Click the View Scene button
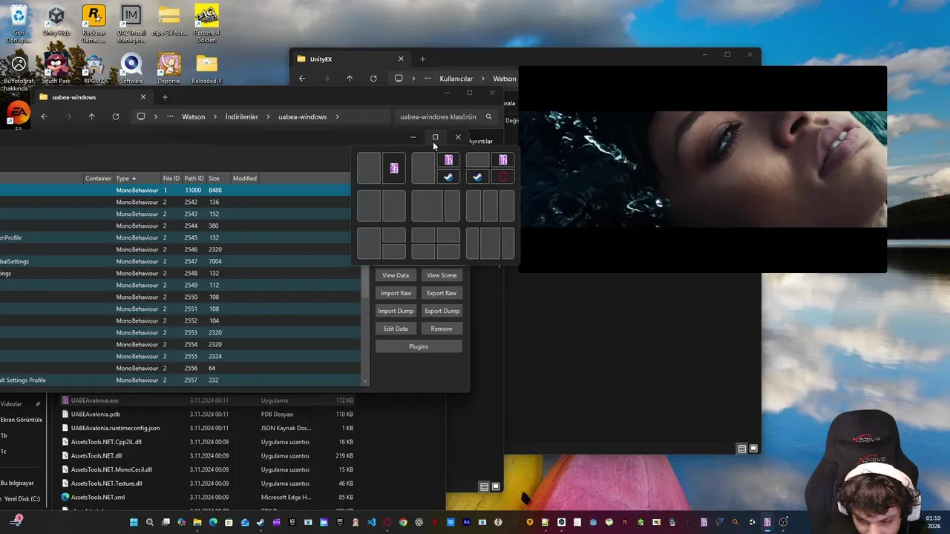This screenshot has height=534, width=950. [442, 275]
